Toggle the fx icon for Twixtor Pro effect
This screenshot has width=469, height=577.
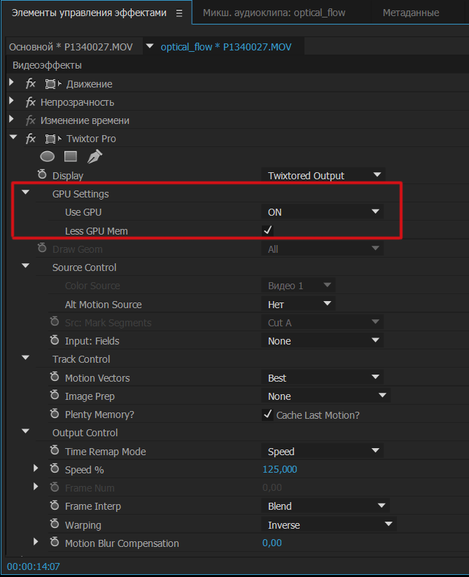point(31,139)
